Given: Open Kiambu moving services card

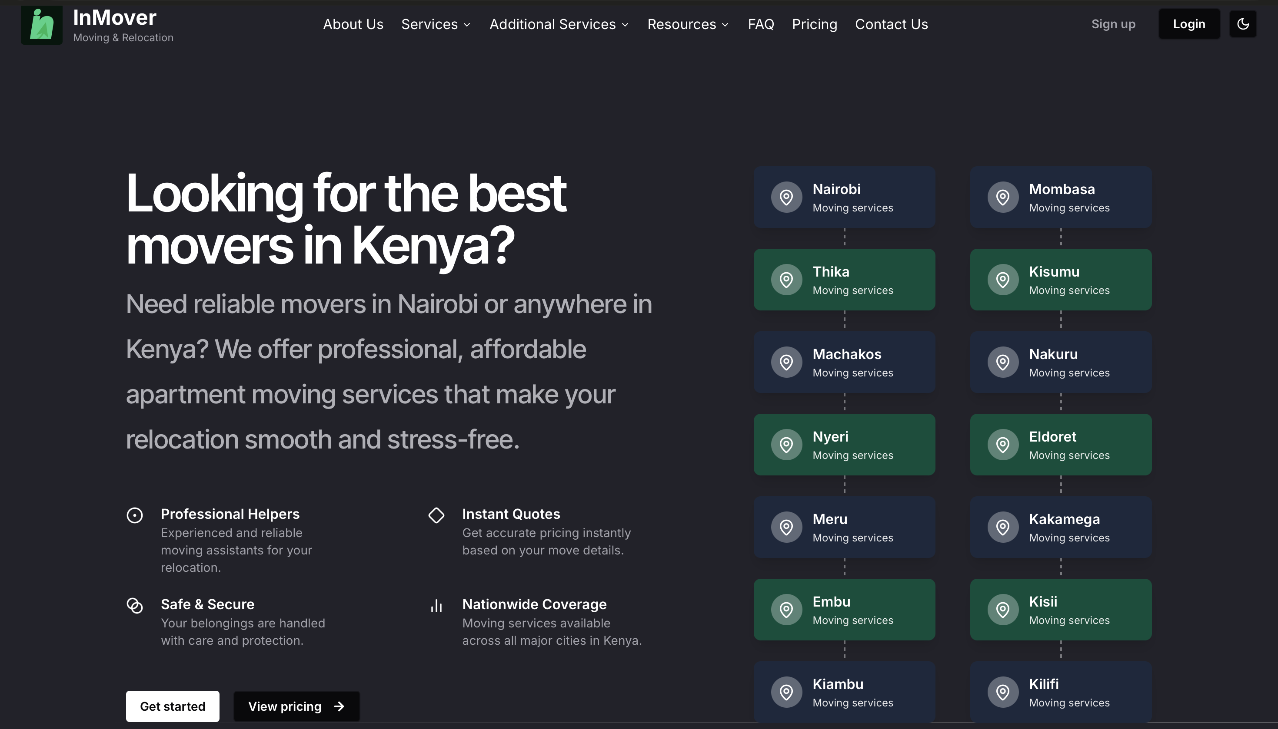Looking at the screenshot, I should (x=844, y=693).
